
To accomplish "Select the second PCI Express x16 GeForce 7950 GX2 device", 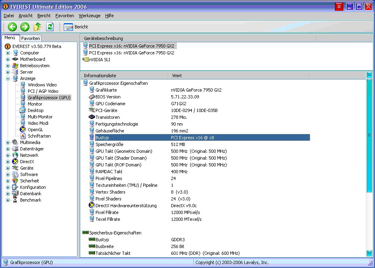I will tap(132, 53).
